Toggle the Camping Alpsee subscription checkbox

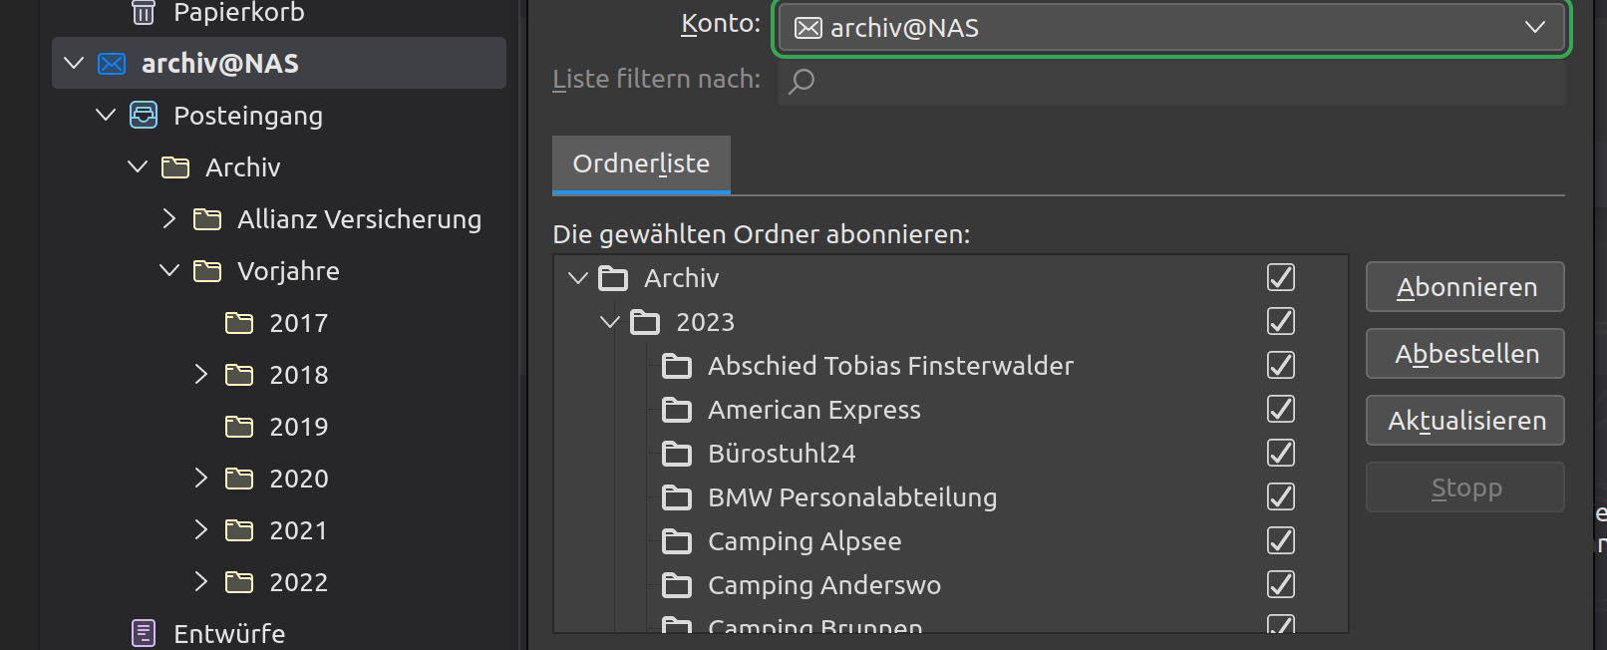click(x=1280, y=541)
